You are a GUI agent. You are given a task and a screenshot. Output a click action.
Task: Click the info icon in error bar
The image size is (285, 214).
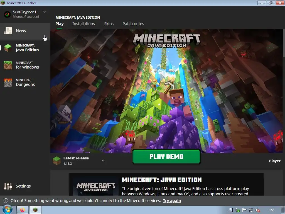[x=6, y=201]
